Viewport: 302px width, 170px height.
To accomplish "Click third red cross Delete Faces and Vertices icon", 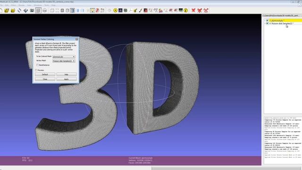I will pos(206,10).
